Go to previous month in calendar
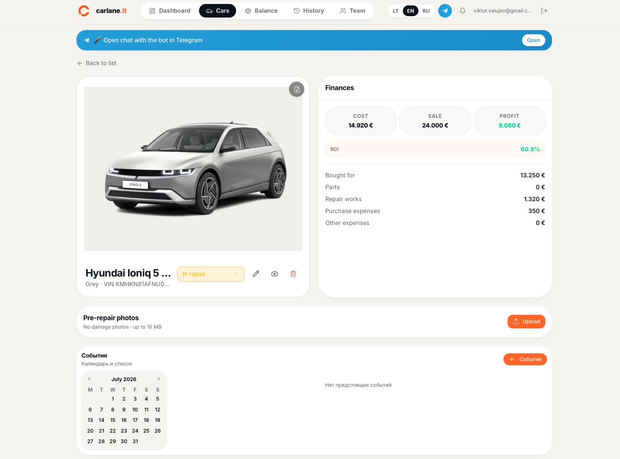 (x=89, y=379)
